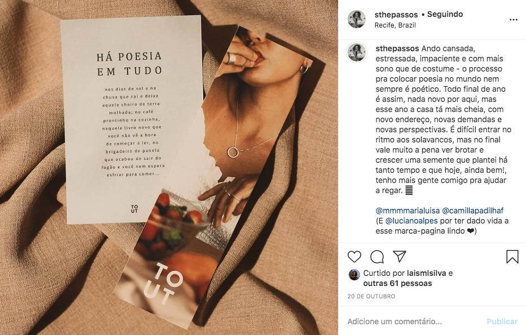This screenshot has height=335, width=526.
Task: Share post via paper plane icon
Action: click(x=400, y=256)
